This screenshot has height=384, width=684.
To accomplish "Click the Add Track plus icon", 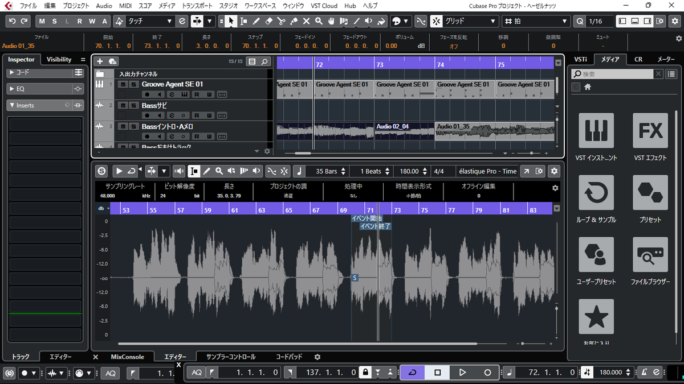I will coord(100,61).
